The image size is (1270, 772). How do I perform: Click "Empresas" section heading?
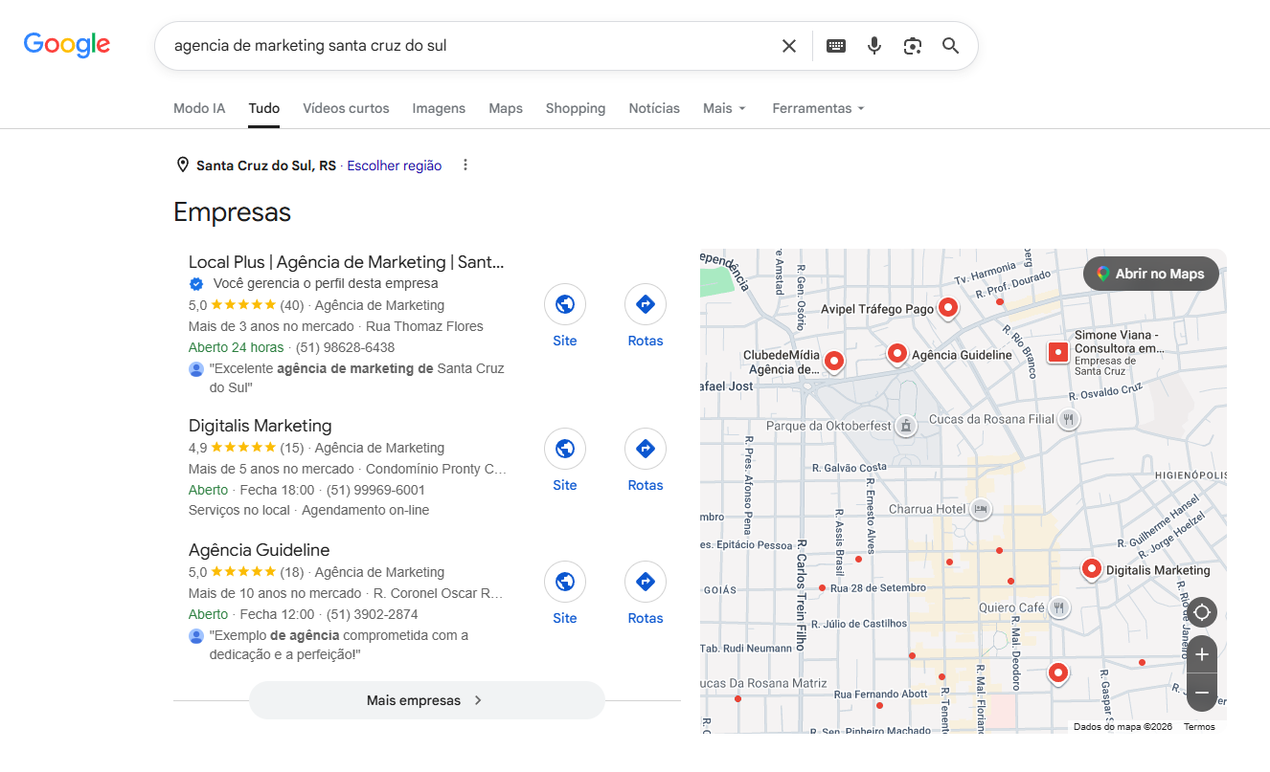(232, 212)
